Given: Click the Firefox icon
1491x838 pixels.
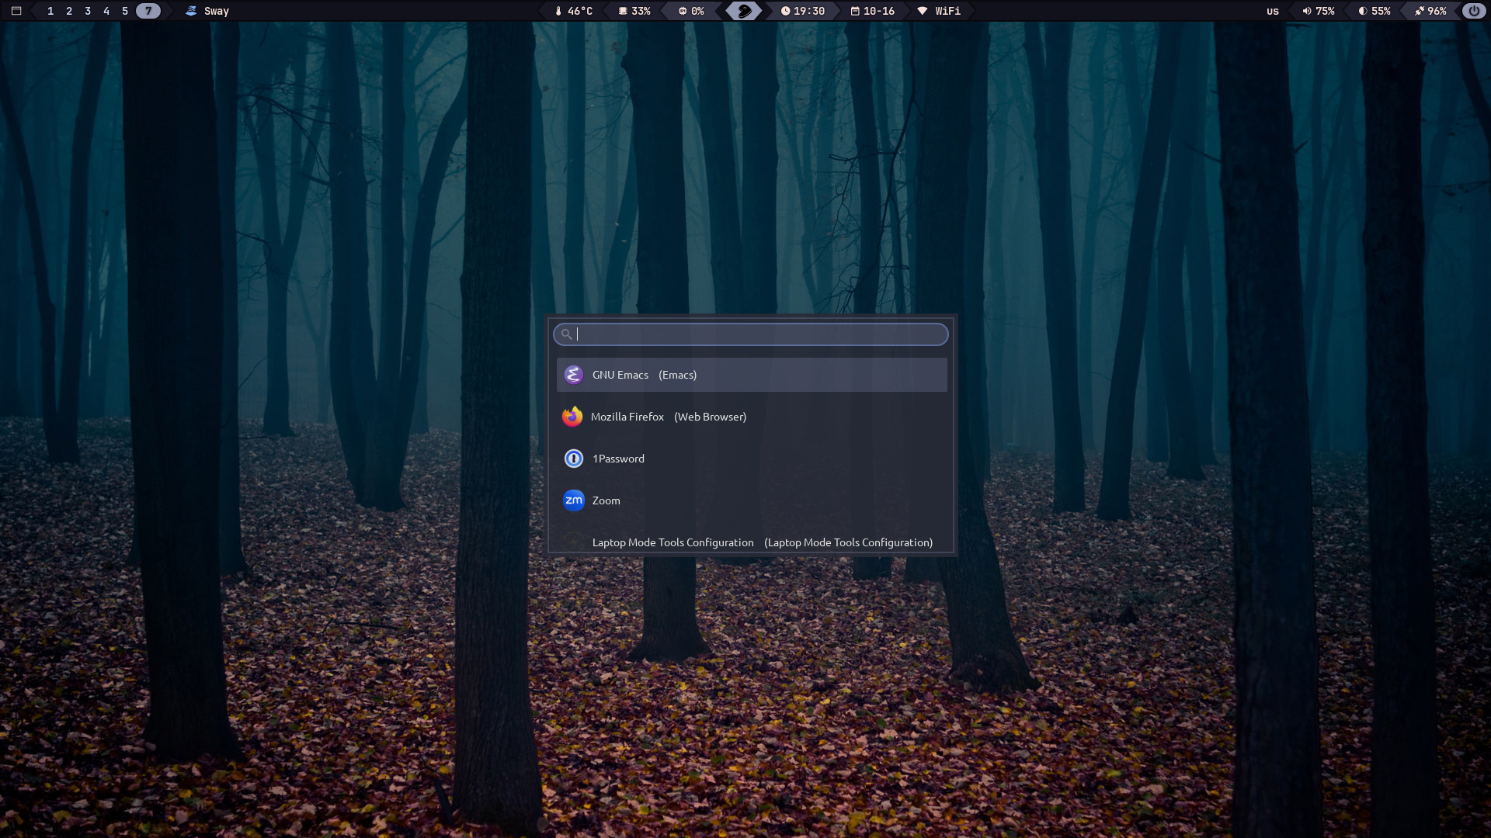Looking at the screenshot, I should (572, 417).
